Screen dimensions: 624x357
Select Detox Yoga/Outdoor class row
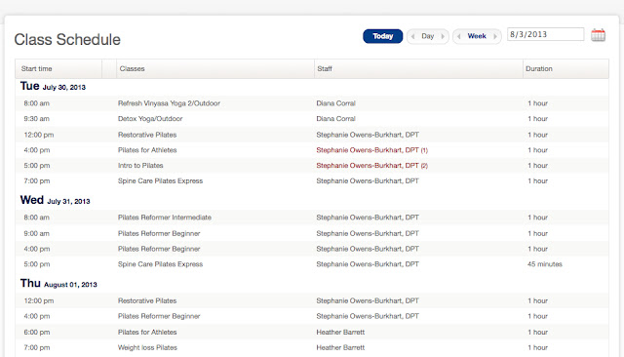coord(312,119)
